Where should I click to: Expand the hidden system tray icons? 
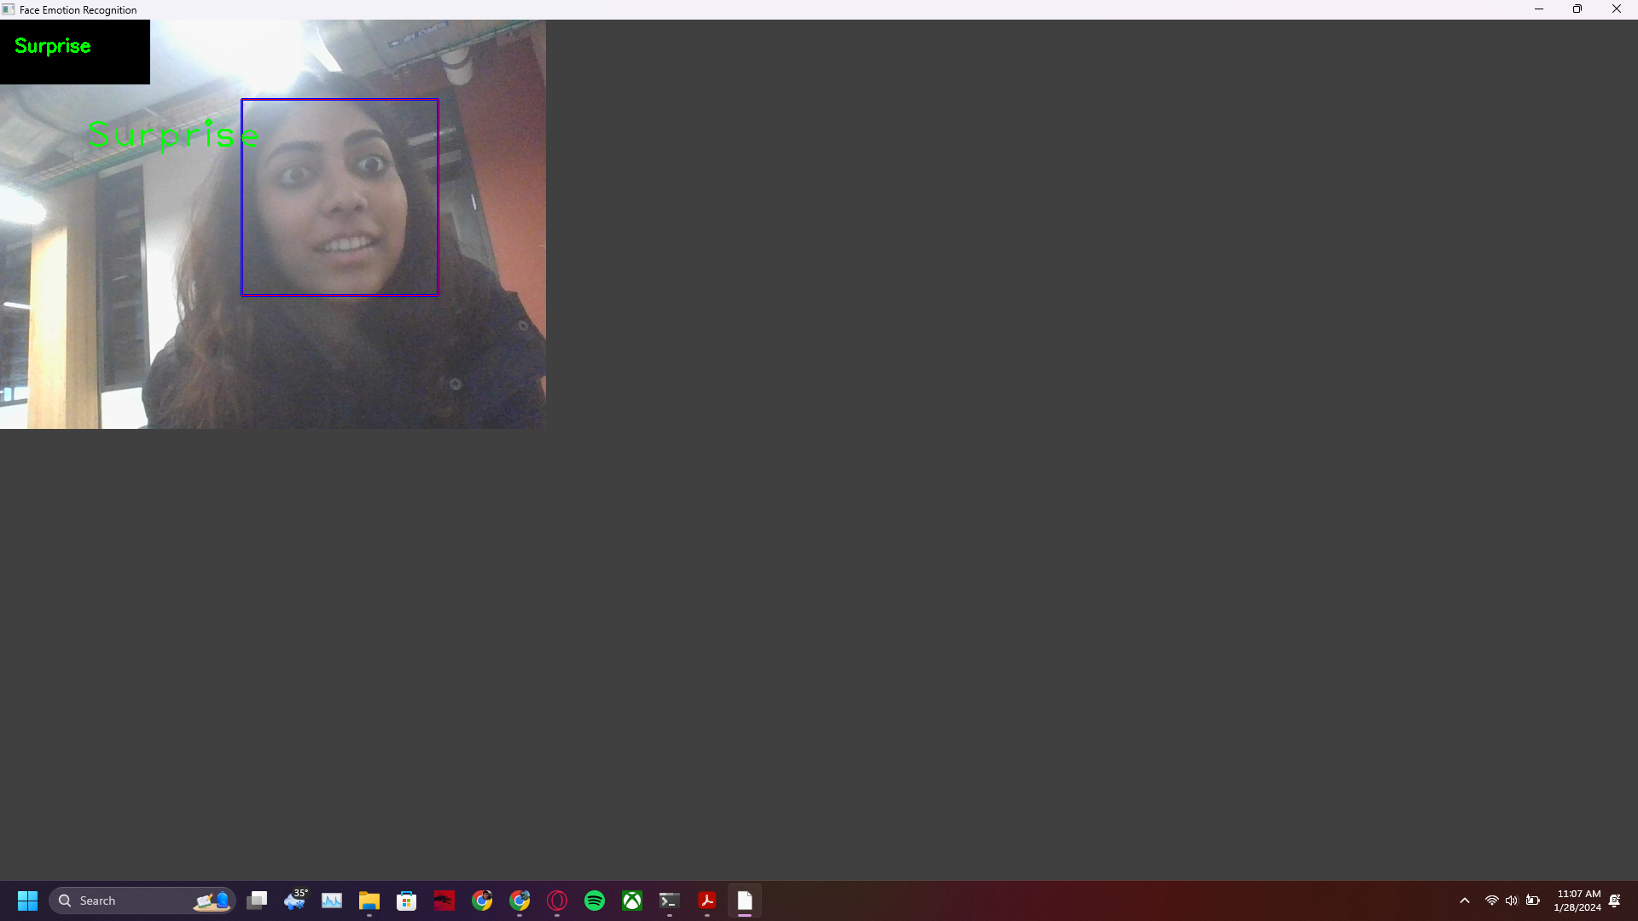pos(1465,901)
